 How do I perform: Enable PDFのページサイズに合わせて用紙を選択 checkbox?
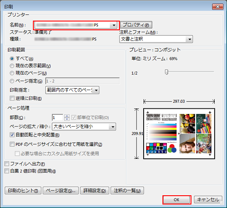coord(12,144)
